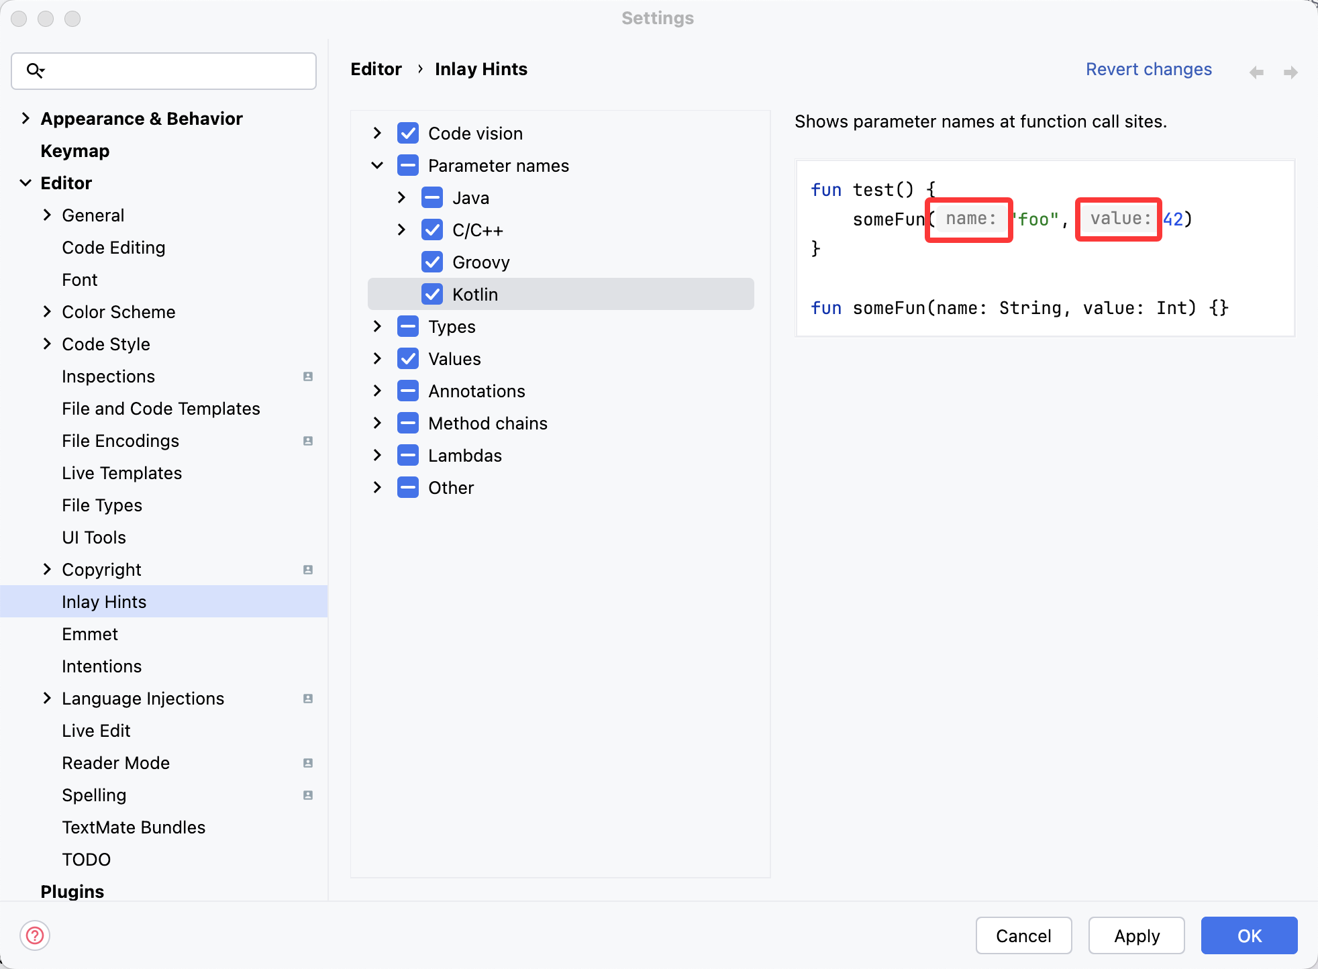The width and height of the screenshot is (1318, 969).
Task: Click the search magnifier icon
Action: pyautogui.click(x=35, y=70)
